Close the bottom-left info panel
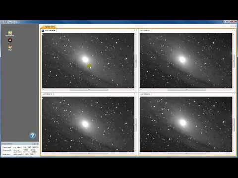Viewport: 238px width, 178px height. (x=38, y=144)
